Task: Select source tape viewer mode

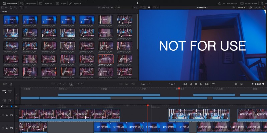Action: 145,7
